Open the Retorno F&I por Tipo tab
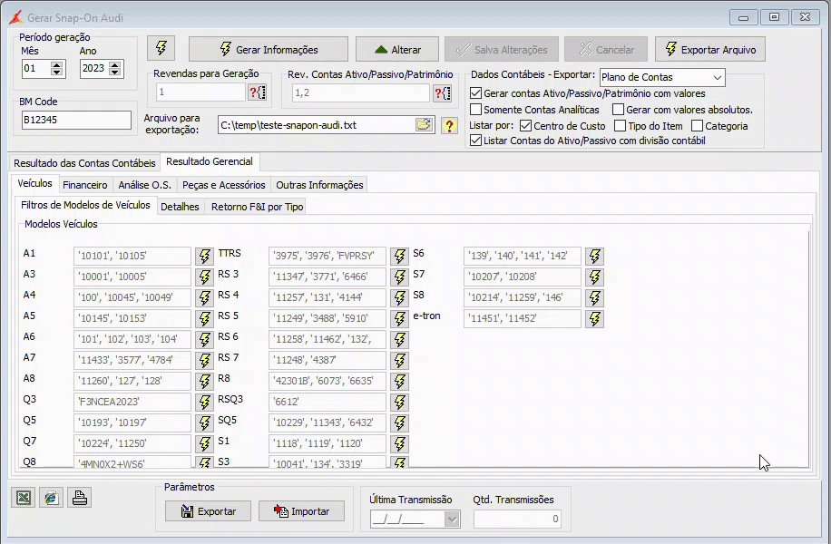 coord(257,207)
